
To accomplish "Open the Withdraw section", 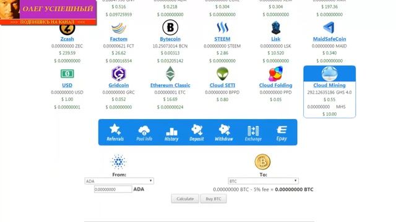I will 224,133.
